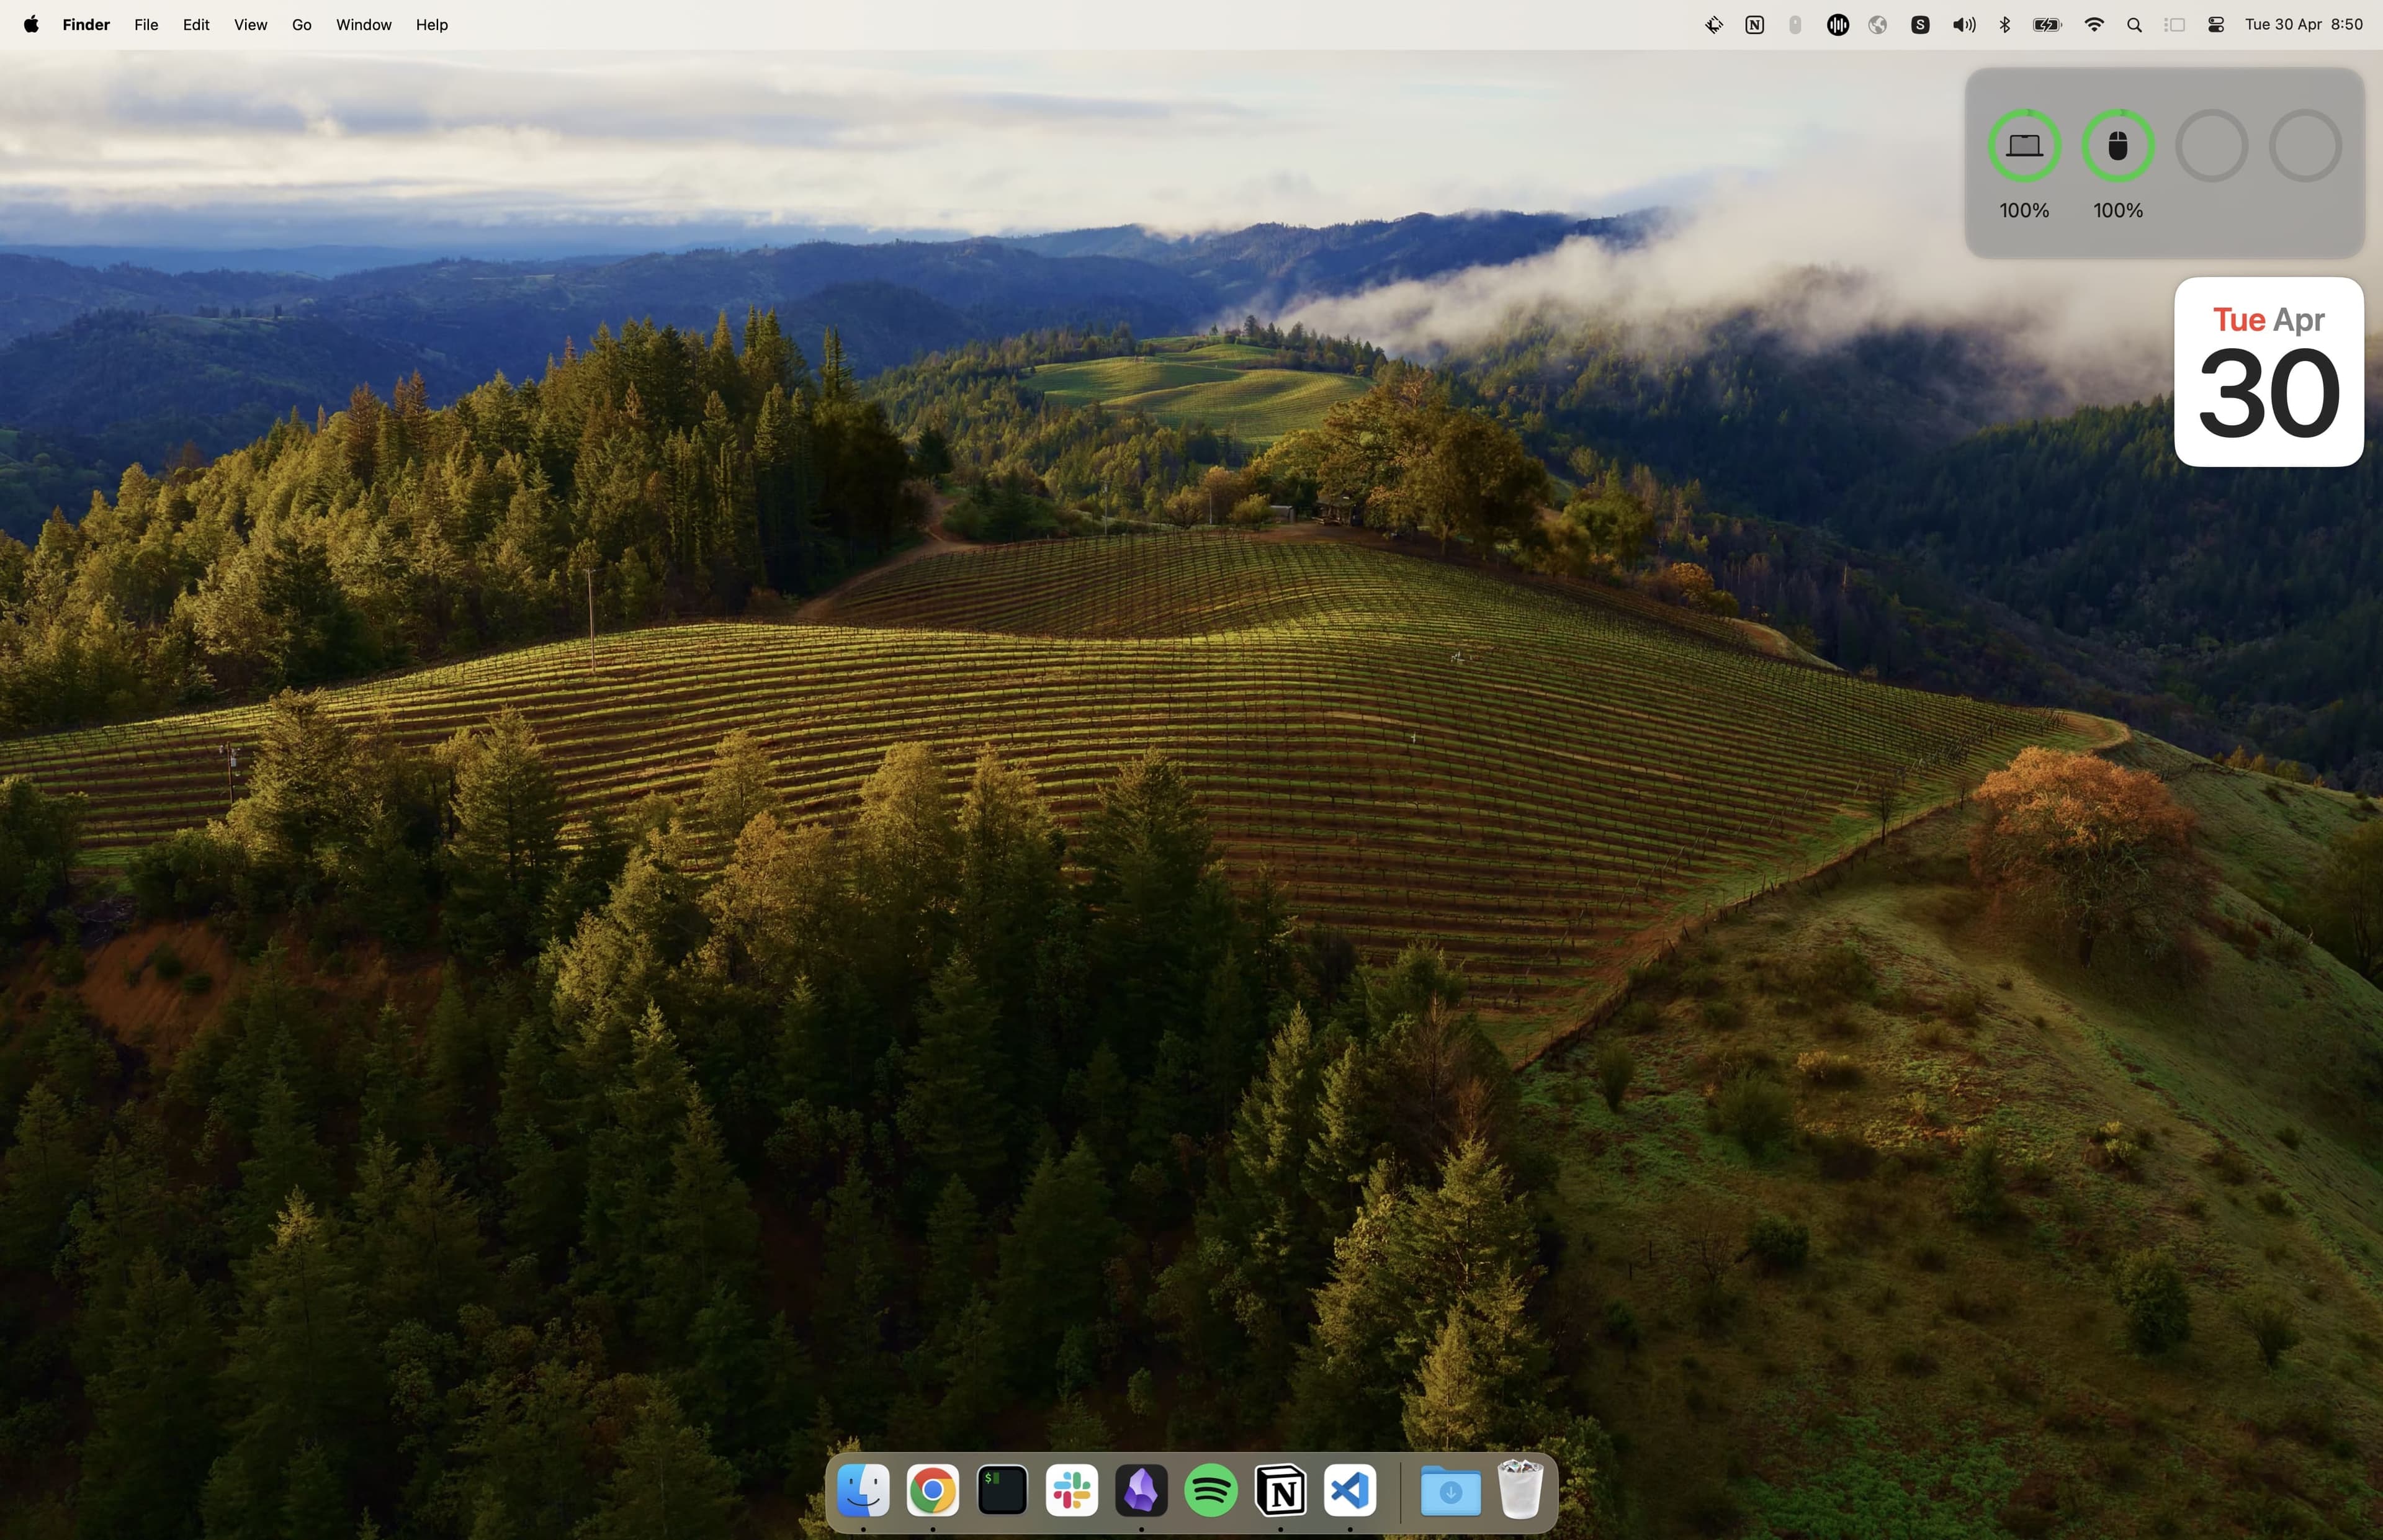
Task: Open the Terminal from the Dock
Action: point(1001,1490)
